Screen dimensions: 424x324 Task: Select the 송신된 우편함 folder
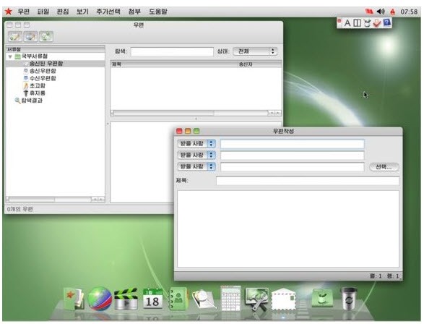[x=46, y=64]
